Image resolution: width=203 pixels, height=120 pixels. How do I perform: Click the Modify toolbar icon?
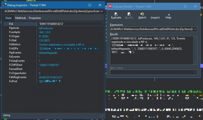coord(129,14)
